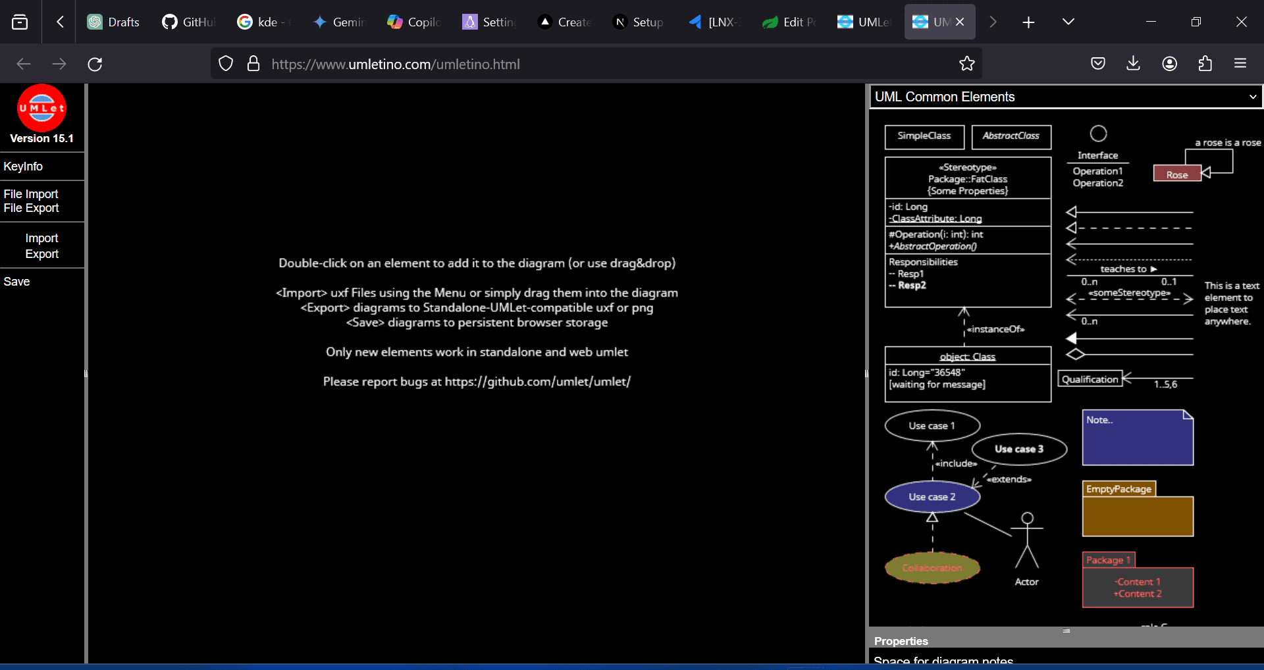1264x670 pixels.
Task: Switch to the Copilot browser tab
Action: (x=414, y=22)
